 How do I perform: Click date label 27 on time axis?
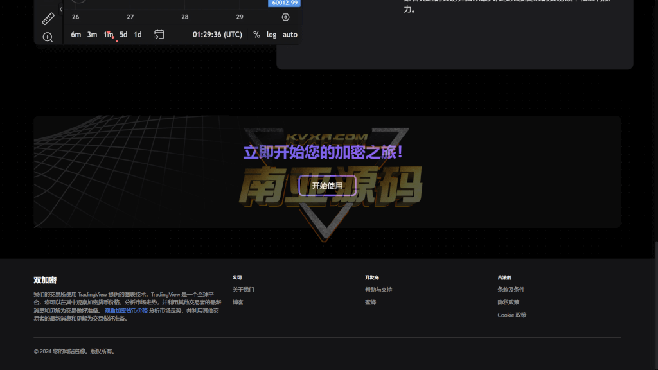coord(130,17)
